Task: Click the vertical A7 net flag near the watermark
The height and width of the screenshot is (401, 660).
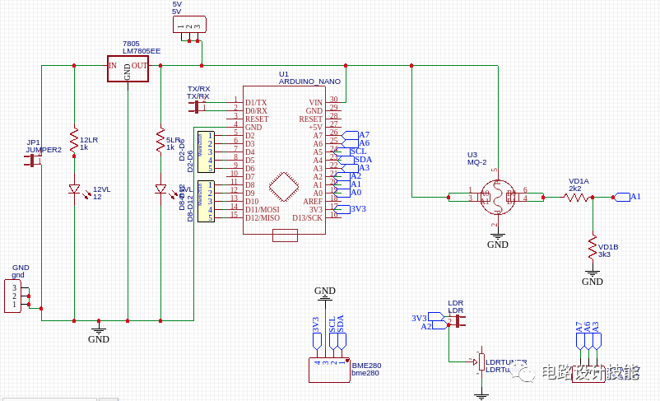Action: (580, 342)
